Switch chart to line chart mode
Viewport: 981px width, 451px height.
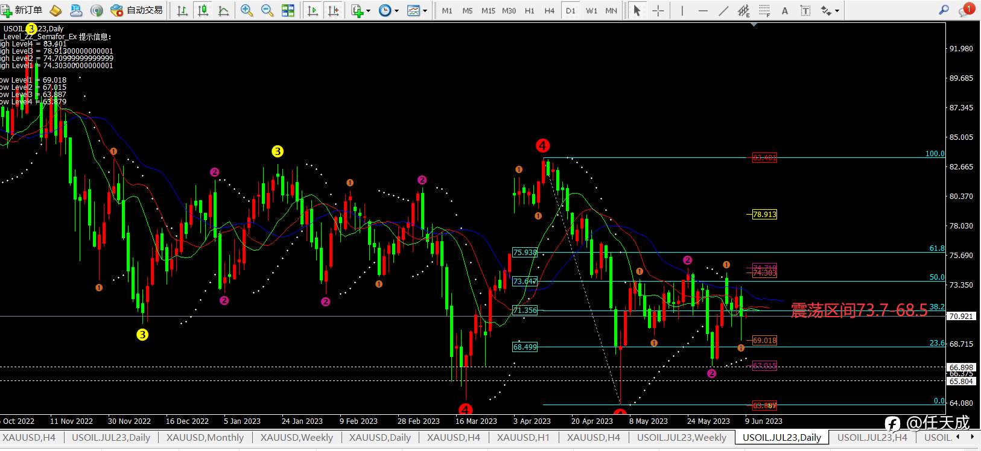223,10
